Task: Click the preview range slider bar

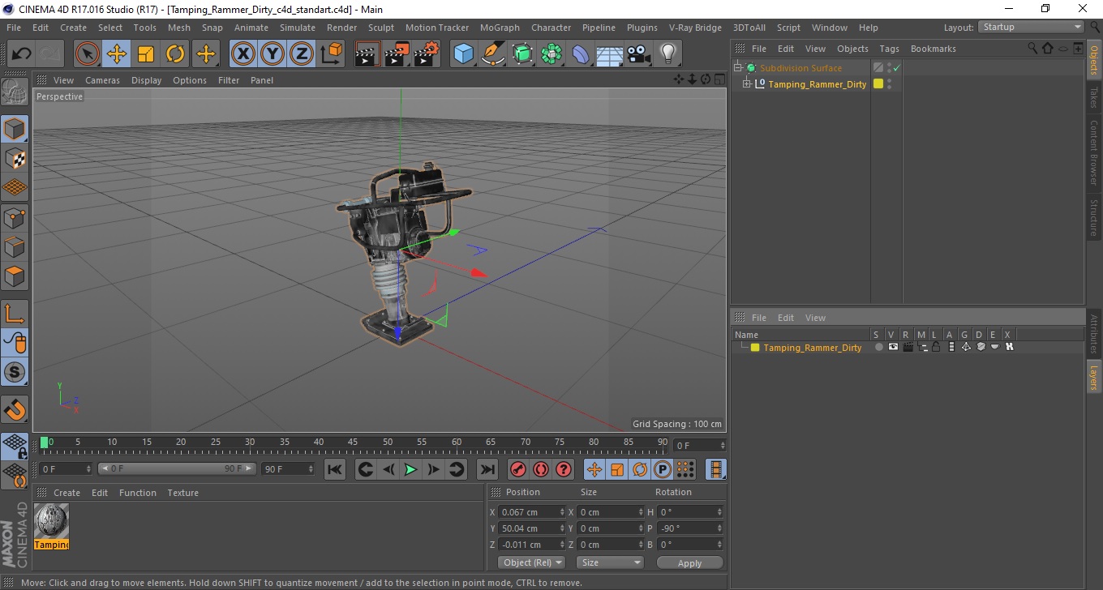Action: click(x=177, y=469)
